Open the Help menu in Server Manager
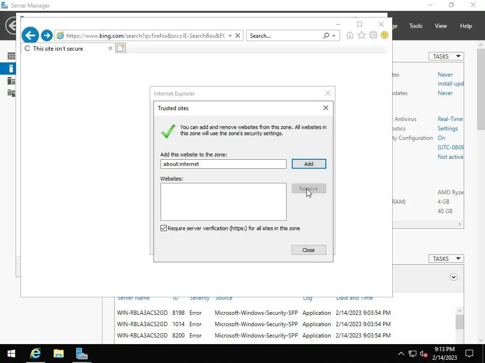485x363 pixels. tap(466, 26)
